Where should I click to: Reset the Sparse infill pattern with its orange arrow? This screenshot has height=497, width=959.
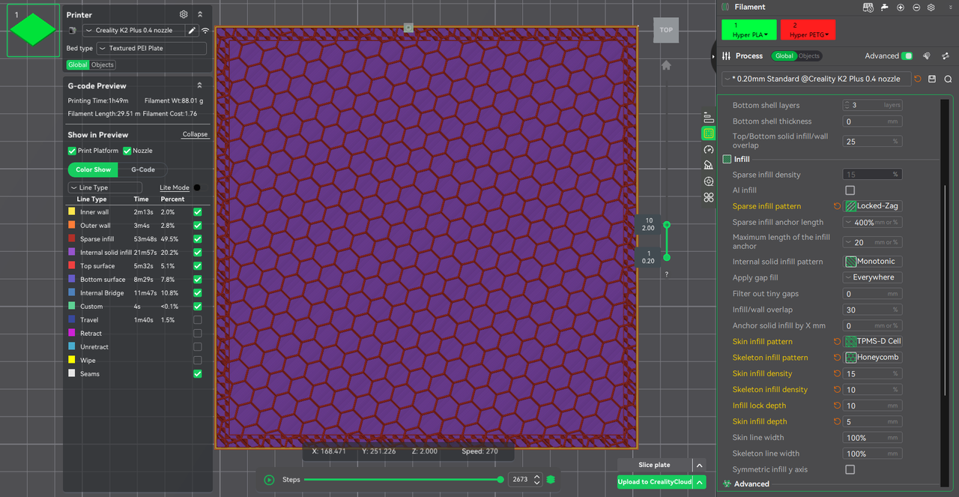point(837,206)
